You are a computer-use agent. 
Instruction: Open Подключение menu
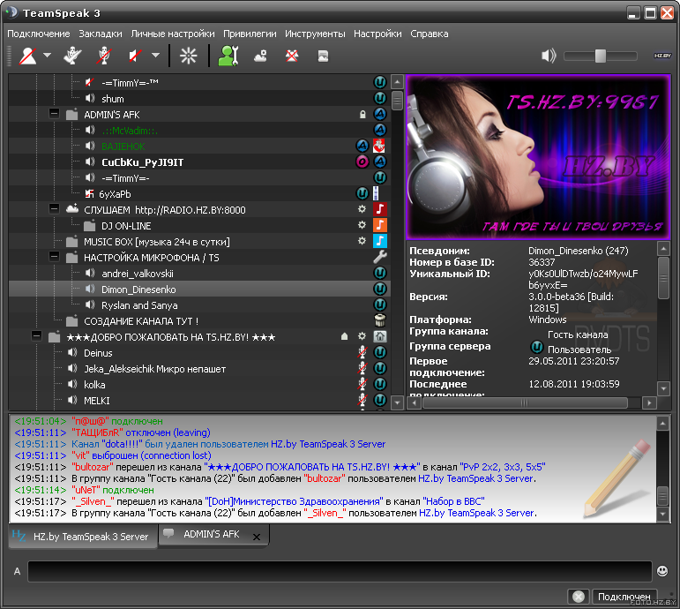coord(39,34)
